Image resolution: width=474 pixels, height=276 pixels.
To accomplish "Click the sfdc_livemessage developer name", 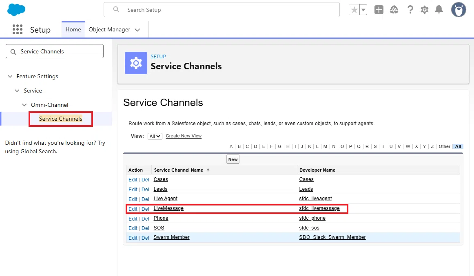I will pos(319,208).
